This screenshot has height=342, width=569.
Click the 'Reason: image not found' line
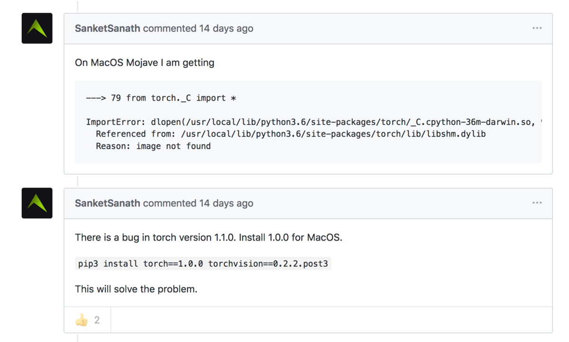point(153,146)
